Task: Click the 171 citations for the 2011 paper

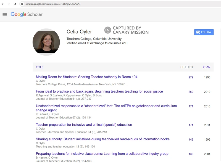Action: tap(191, 125)
